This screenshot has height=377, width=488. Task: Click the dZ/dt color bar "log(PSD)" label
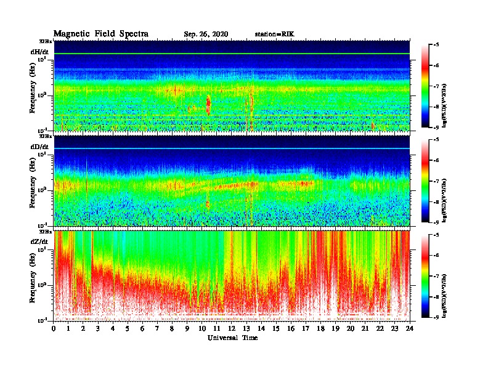tap(445, 296)
